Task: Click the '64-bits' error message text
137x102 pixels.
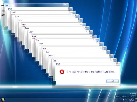Action: pos(90,72)
